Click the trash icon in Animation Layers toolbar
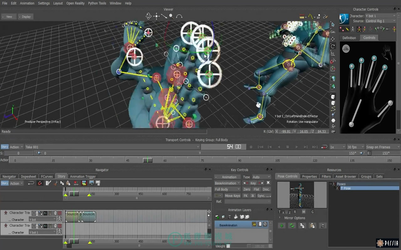The image size is (401, 250). 229,217
